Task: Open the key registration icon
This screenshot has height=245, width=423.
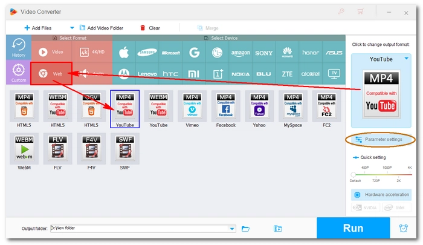Action: [x=341, y=11]
